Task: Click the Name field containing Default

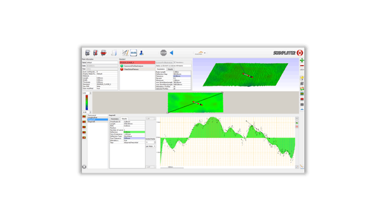Action: [102, 63]
